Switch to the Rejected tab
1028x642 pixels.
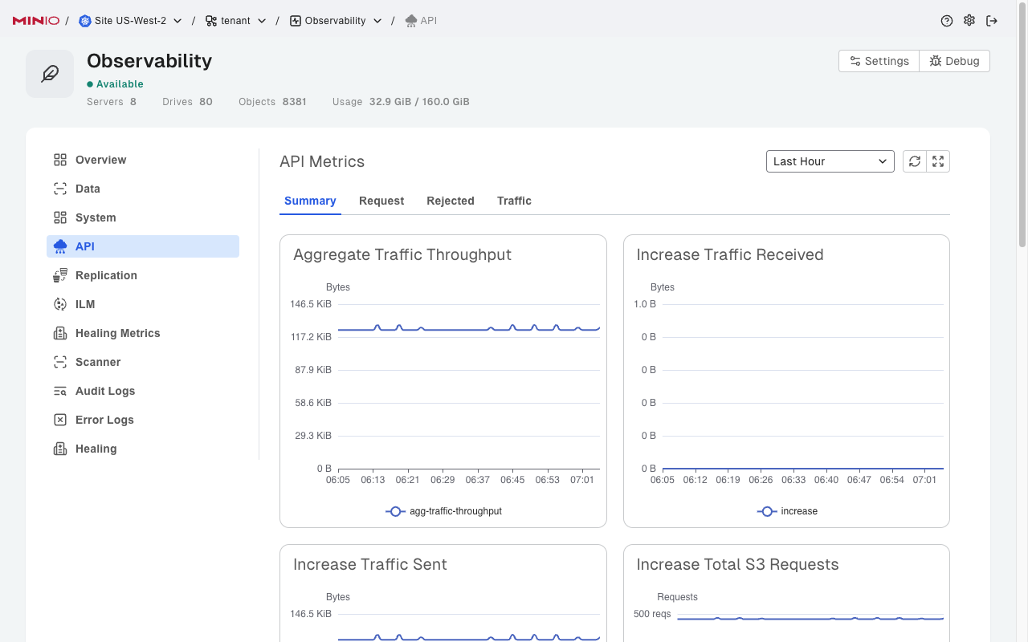(x=451, y=201)
